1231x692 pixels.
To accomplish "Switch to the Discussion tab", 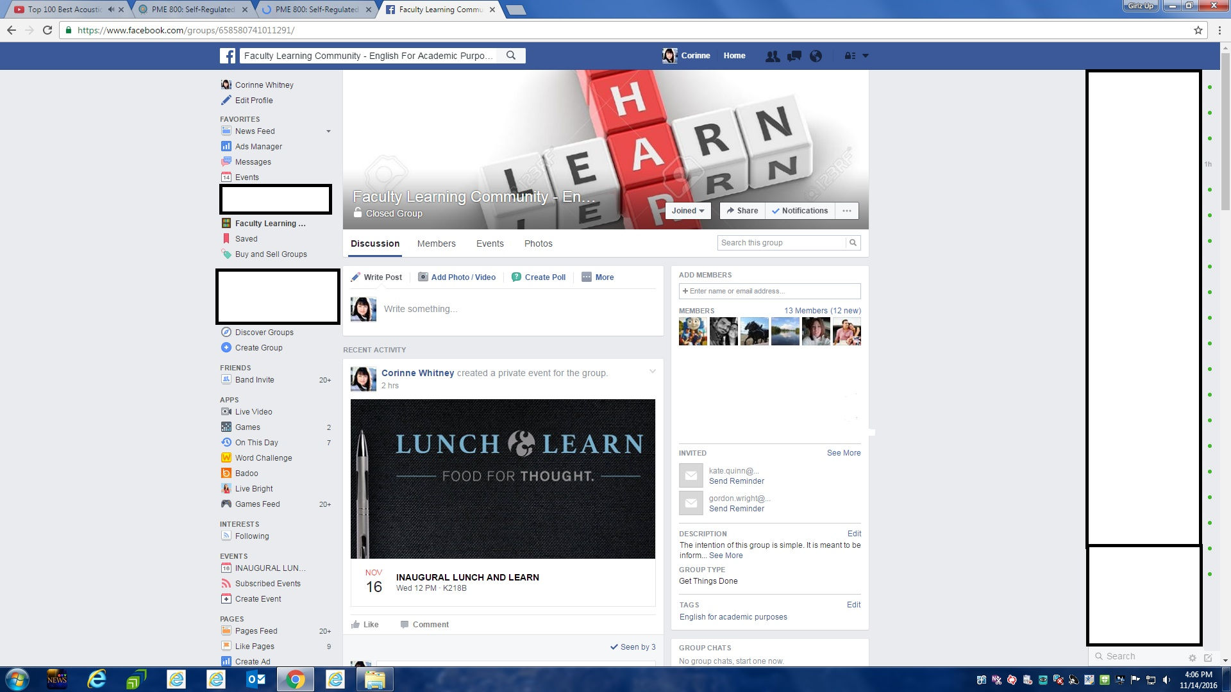I will [x=375, y=243].
